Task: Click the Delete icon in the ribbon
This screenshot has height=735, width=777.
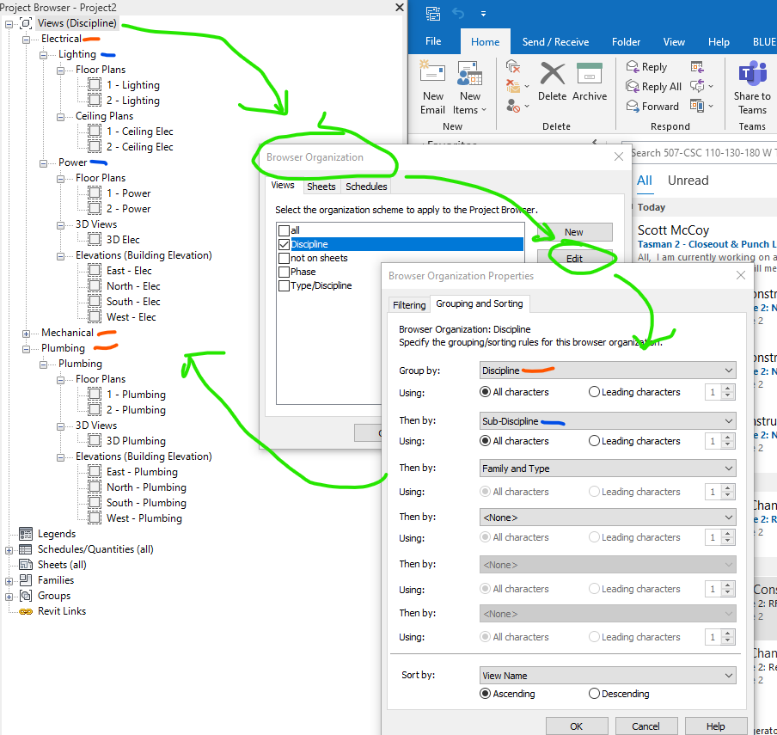Action: coord(552,82)
